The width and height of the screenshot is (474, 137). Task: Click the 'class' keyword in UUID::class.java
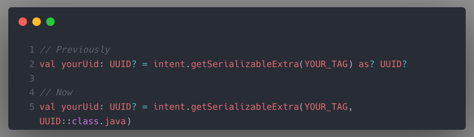pyautogui.click(x=86, y=121)
